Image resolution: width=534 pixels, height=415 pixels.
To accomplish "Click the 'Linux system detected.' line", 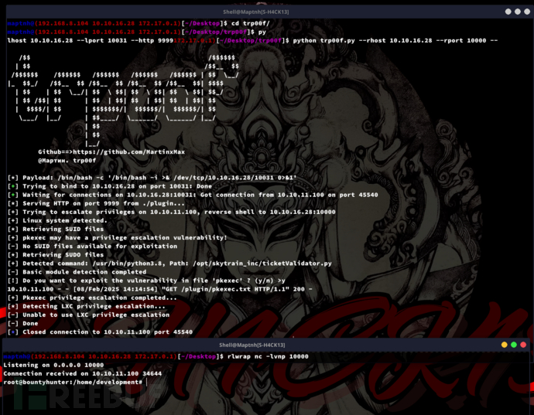I will click(57, 220).
